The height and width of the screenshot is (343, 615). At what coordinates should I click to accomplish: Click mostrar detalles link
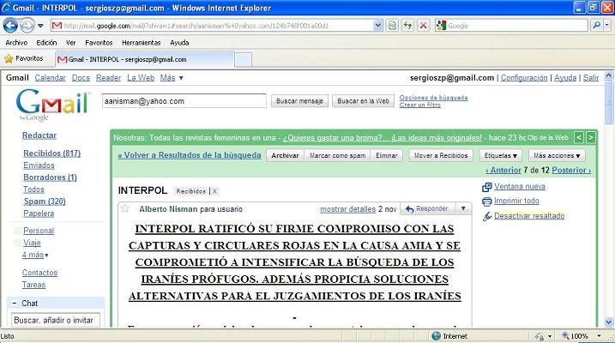coord(348,209)
